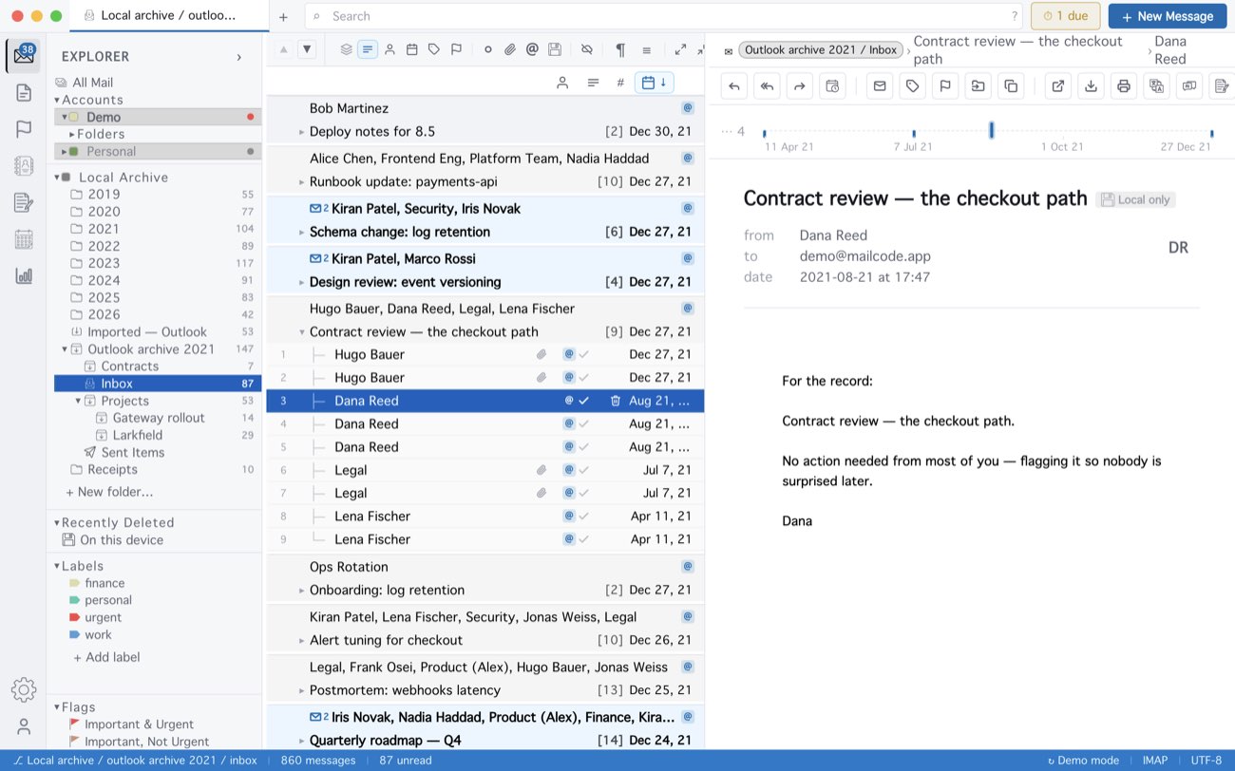Expand the Deploy notes for 8.5 thread
This screenshot has height=771, width=1235.
(302, 132)
